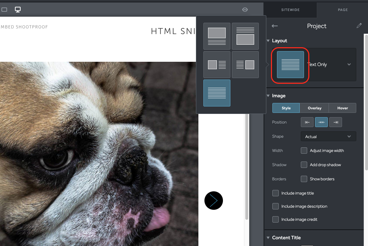Switch to the SITEWIDE tab
368x246 pixels.
pos(290,10)
